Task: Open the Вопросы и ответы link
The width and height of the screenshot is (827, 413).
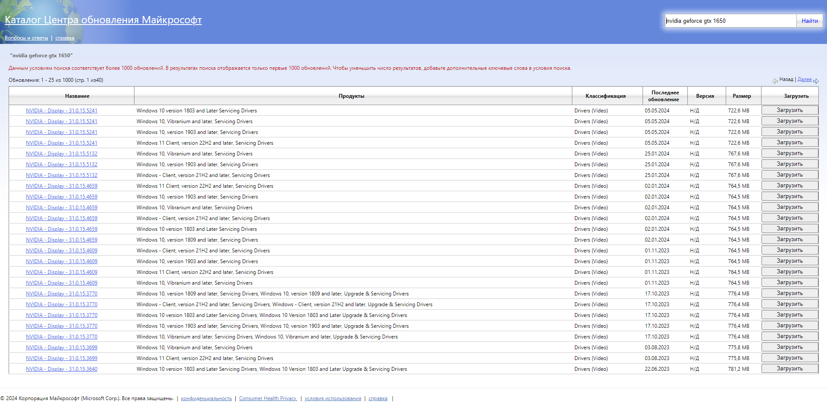Action: [26, 38]
